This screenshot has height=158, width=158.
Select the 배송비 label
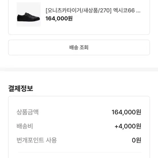click(x=25, y=126)
